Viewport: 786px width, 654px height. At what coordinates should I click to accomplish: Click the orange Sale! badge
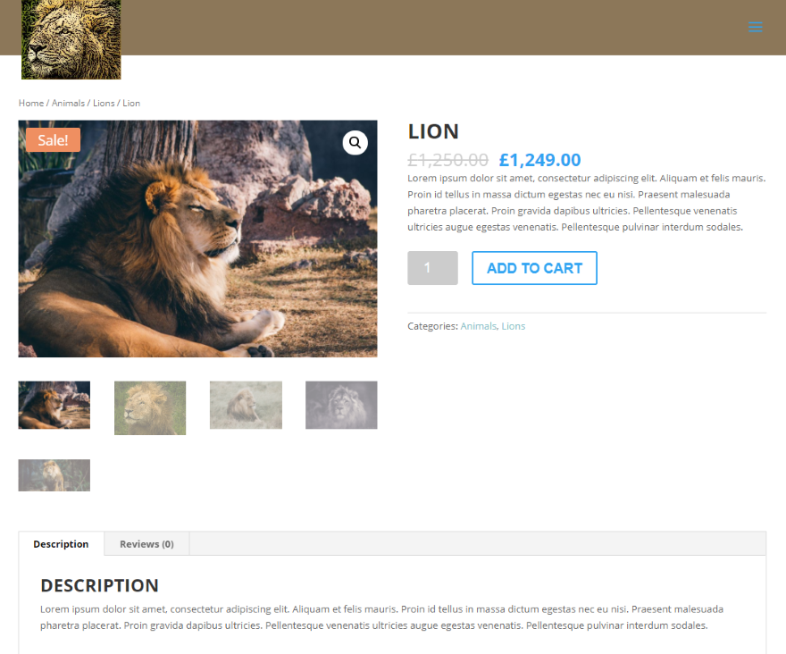[x=53, y=140]
